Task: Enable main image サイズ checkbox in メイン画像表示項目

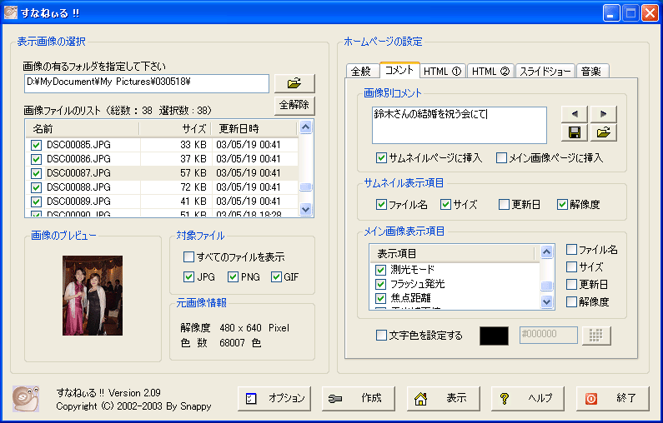Action: 571,266
